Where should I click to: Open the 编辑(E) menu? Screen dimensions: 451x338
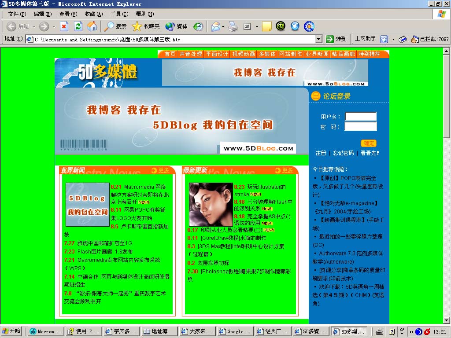point(43,14)
